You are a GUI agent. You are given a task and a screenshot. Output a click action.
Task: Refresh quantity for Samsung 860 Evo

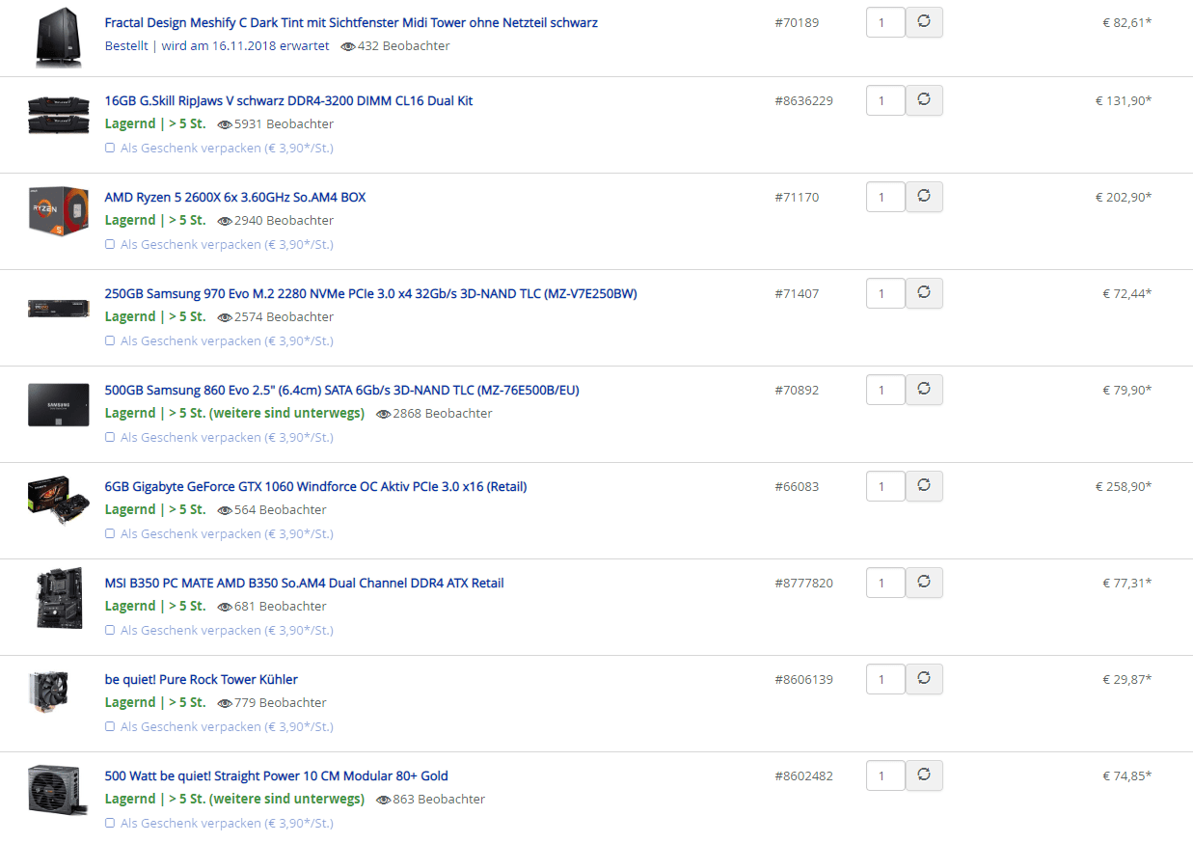tap(924, 390)
